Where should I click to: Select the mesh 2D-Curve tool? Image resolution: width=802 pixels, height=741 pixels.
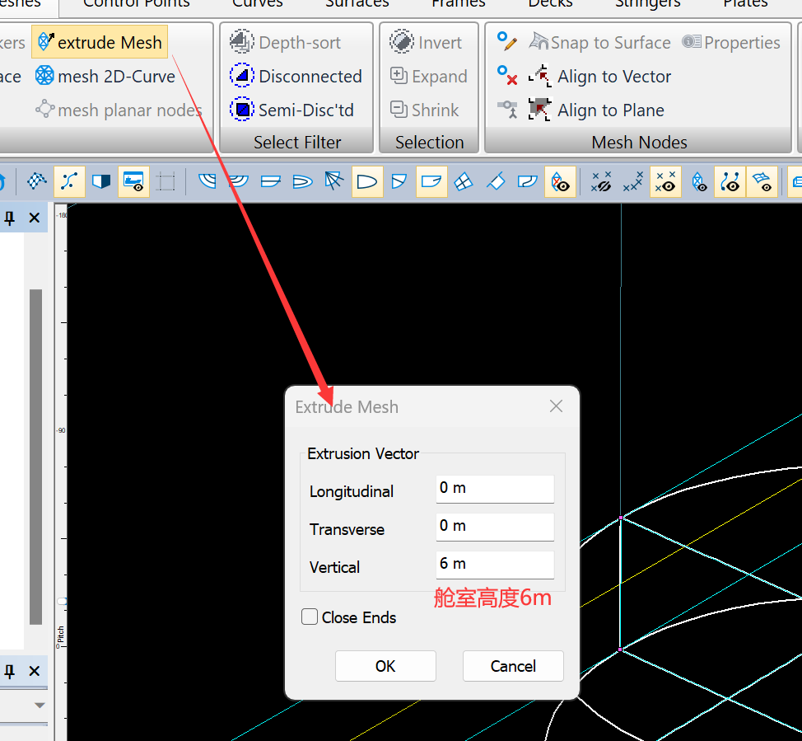105,77
